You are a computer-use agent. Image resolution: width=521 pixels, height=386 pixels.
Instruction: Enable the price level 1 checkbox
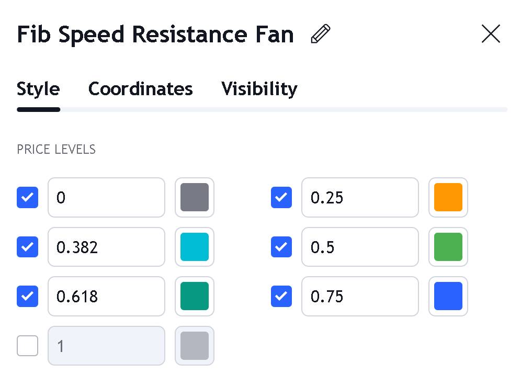(x=28, y=345)
